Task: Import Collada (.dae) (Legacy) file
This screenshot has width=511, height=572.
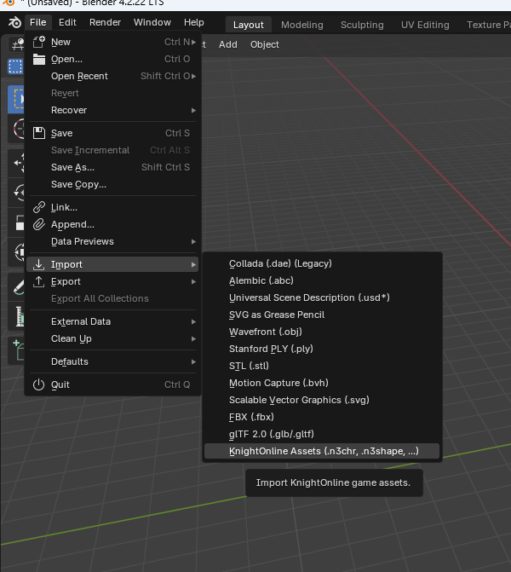Action: pos(322,263)
